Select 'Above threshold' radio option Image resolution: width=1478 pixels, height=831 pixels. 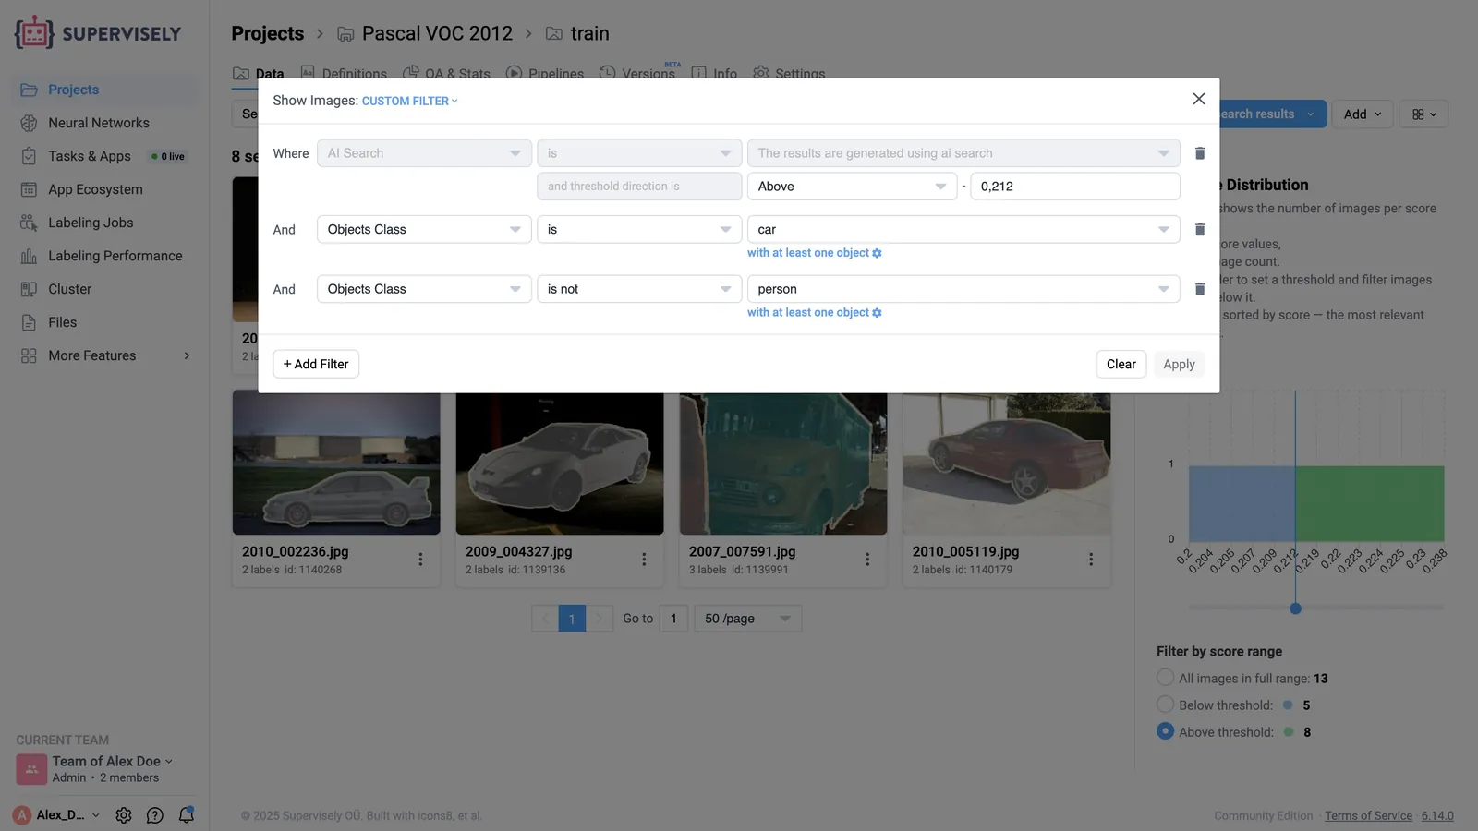coord(1166,731)
